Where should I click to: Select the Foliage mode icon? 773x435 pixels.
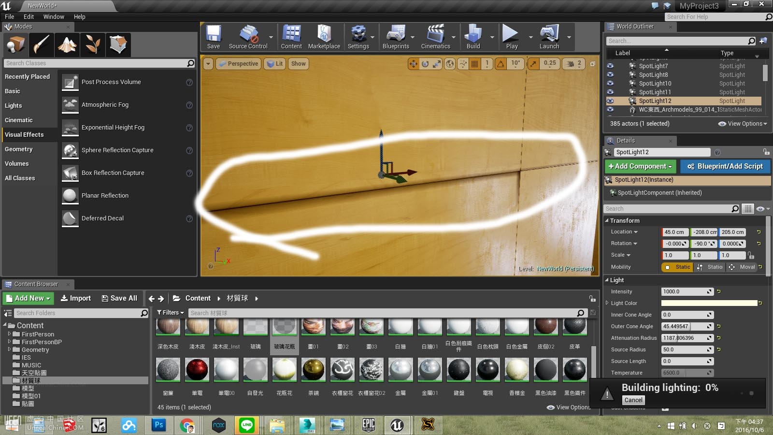click(x=92, y=44)
